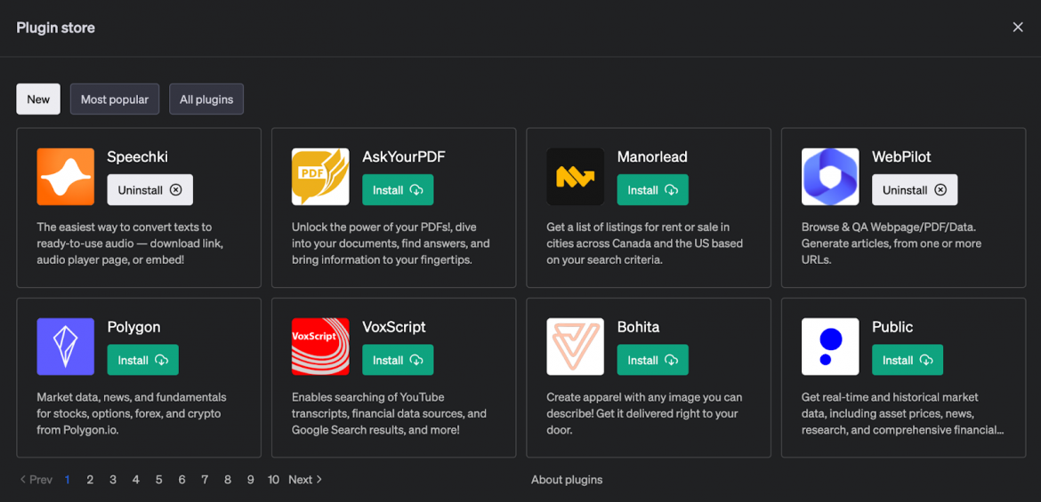Image resolution: width=1041 pixels, height=502 pixels.
Task: Click the Public plugin blue dot icon
Action: (x=830, y=347)
